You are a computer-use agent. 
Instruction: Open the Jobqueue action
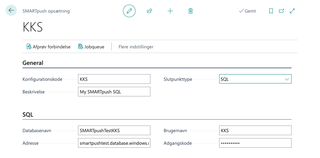point(91,47)
